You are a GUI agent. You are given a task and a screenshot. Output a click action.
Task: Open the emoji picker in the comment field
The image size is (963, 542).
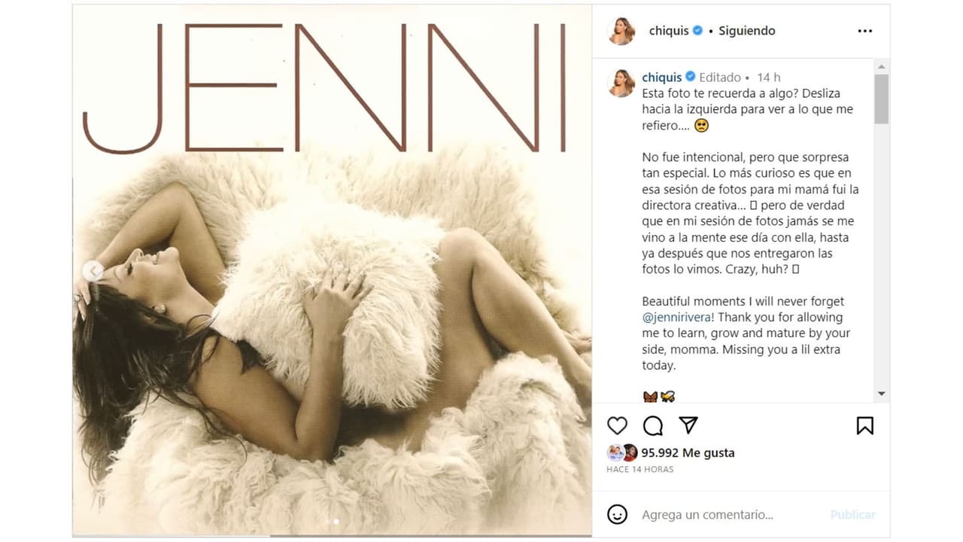click(x=618, y=515)
